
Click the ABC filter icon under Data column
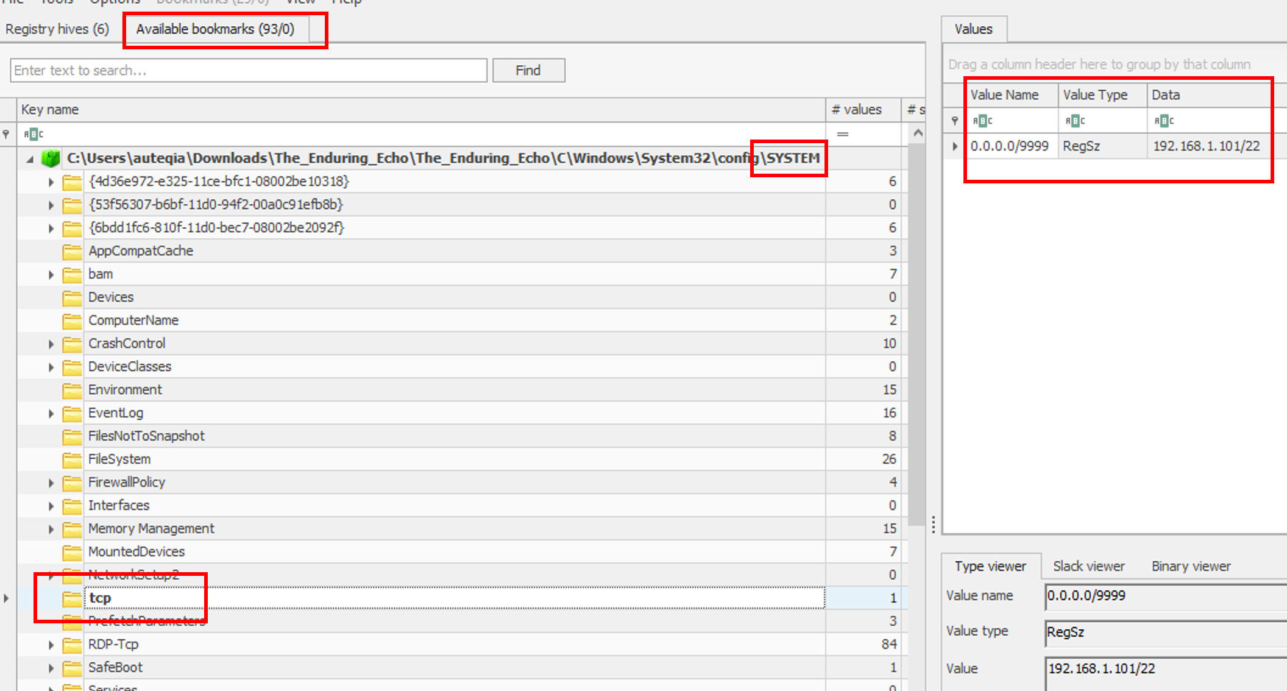tap(1164, 121)
